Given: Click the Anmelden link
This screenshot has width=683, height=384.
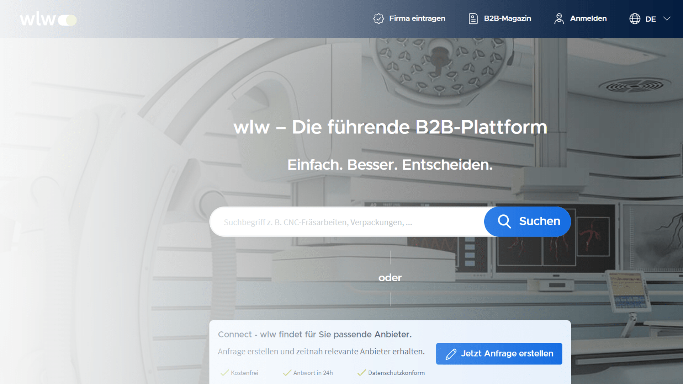Looking at the screenshot, I should pyautogui.click(x=588, y=18).
